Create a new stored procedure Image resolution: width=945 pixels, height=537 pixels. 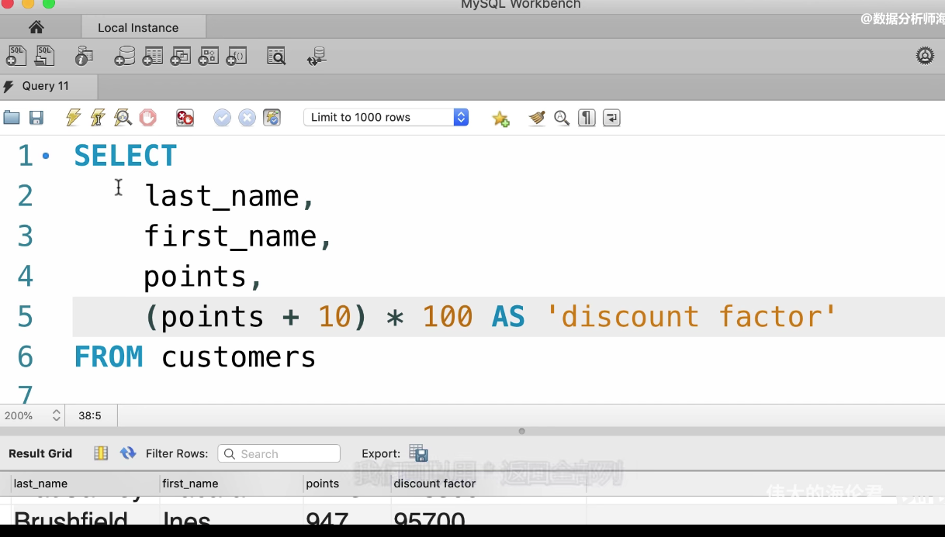point(209,56)
